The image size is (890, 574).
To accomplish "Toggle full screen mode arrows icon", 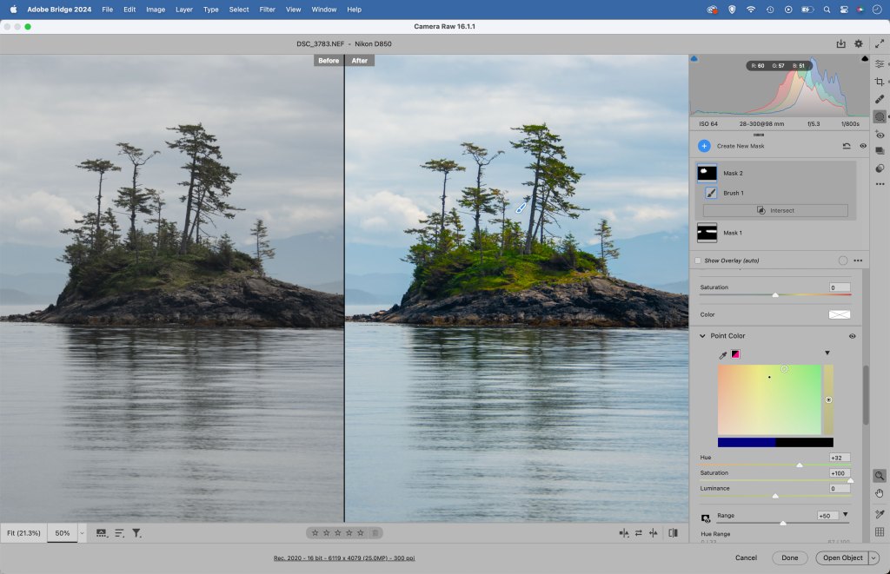I will point(880,43).
